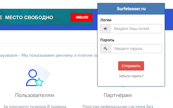Click the Пользователям heading
173x108 pixels.
click(x=35, y=95)
